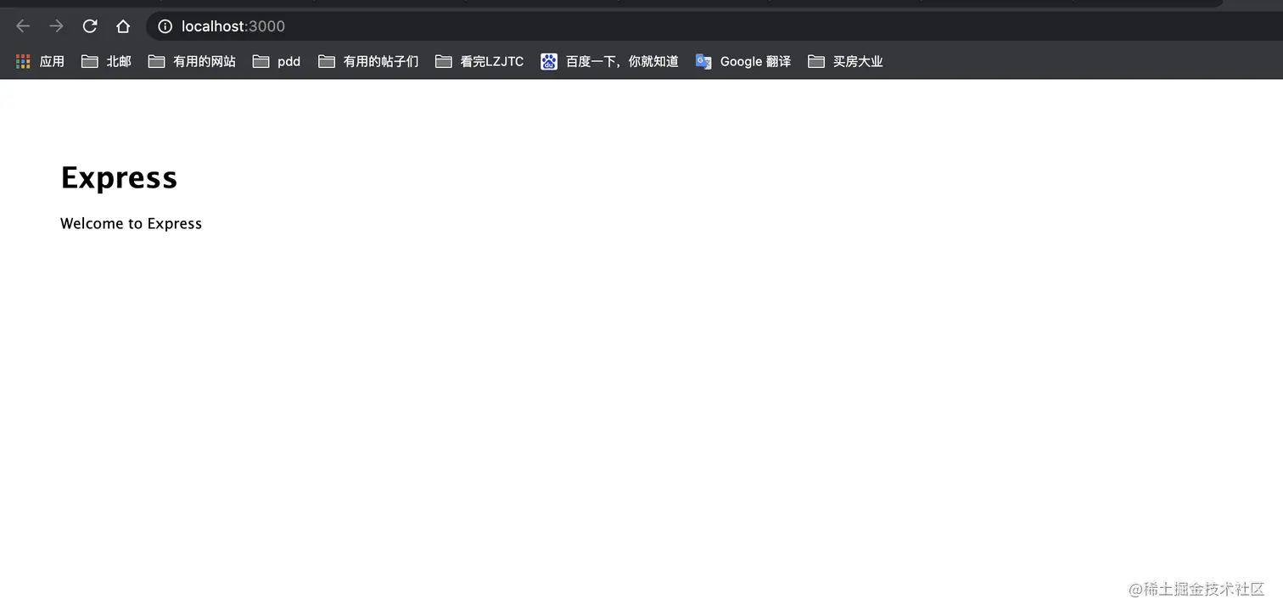Expand the 有用的帖子们 folder
Viewport: 1283px width, 616px height.
[x=367, y=60]
